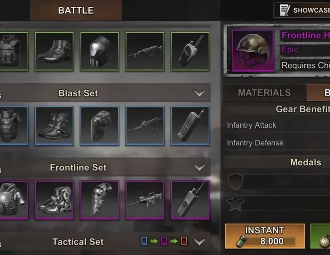Select the Frontline Set body armor vest
Screen dimensions: 330x255
click(x=13, y=200)
